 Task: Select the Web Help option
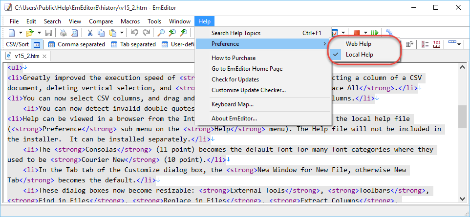(x=364, y=44)
